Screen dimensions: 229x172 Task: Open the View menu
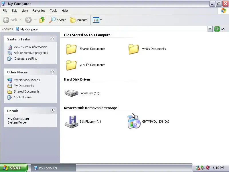[25, 11]
